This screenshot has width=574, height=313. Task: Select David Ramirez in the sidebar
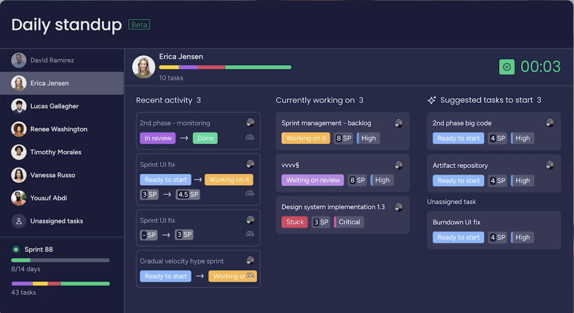tap(52, 61)
